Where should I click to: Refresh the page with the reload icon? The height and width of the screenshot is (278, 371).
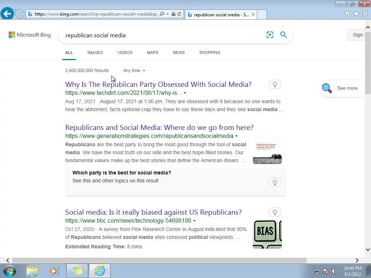[x=179, y=14]
